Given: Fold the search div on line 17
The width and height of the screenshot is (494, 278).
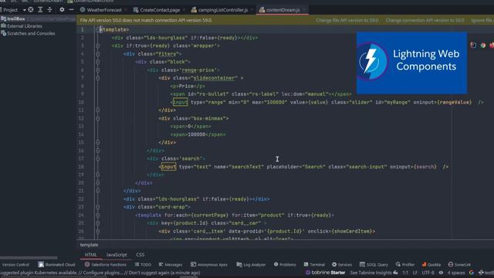Looking at the screenshot, I should coord(98,158).
